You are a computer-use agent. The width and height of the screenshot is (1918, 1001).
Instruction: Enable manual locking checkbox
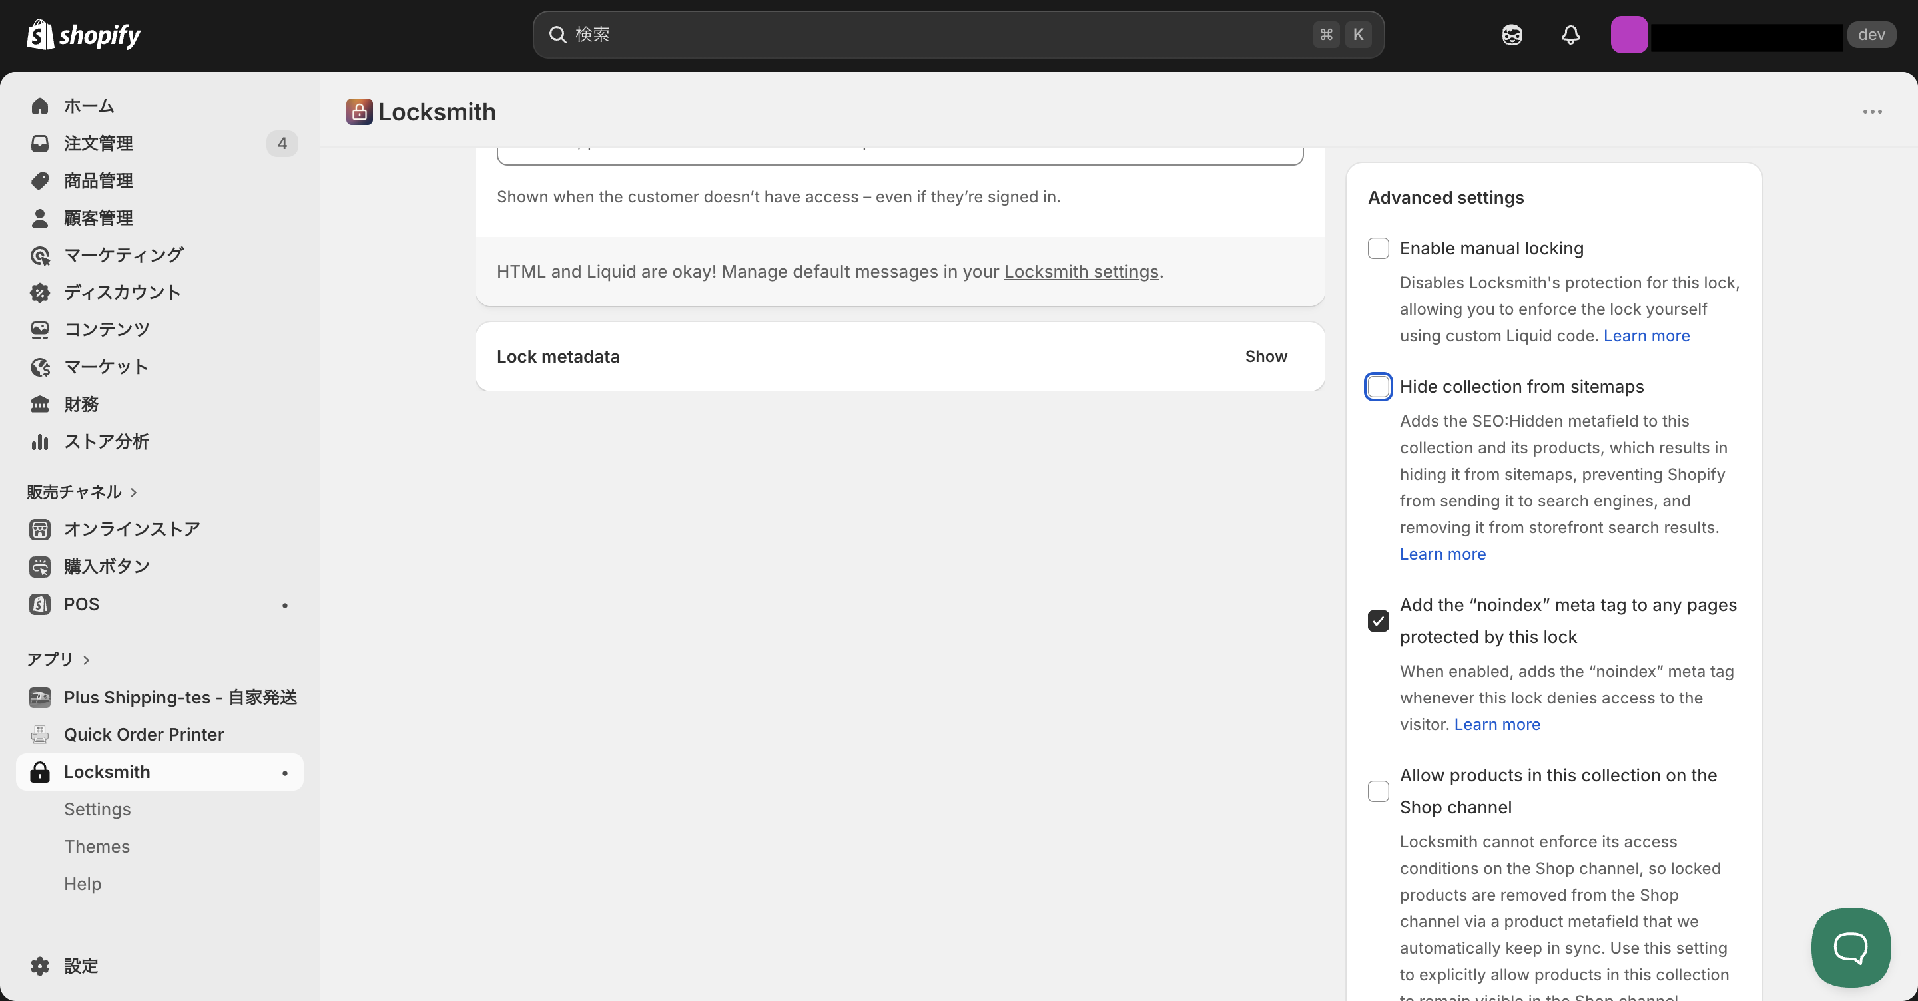pos(1378,248)
